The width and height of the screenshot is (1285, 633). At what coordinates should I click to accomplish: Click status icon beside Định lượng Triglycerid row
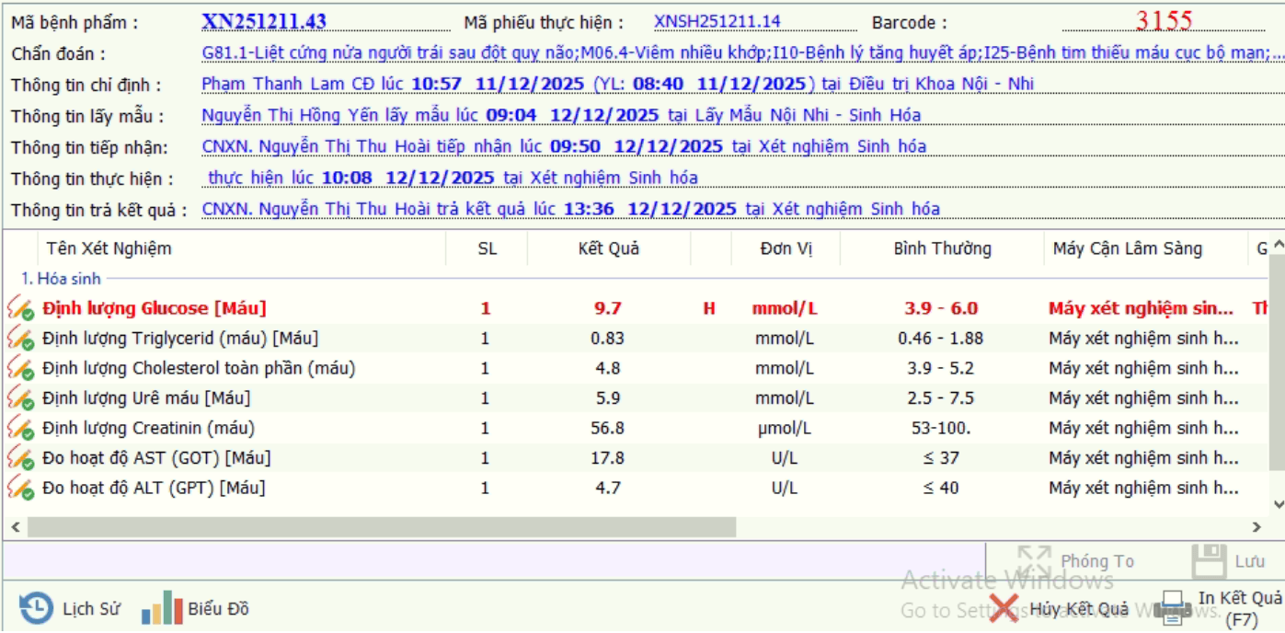[20, 340]
